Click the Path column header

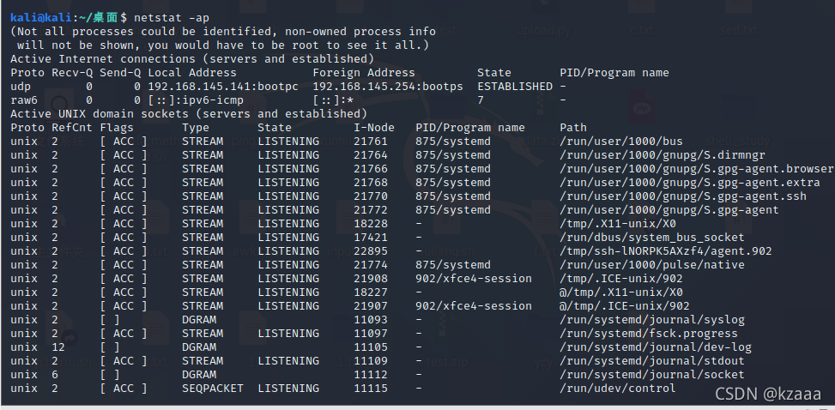pyautogui.click(x=573, y=128)
